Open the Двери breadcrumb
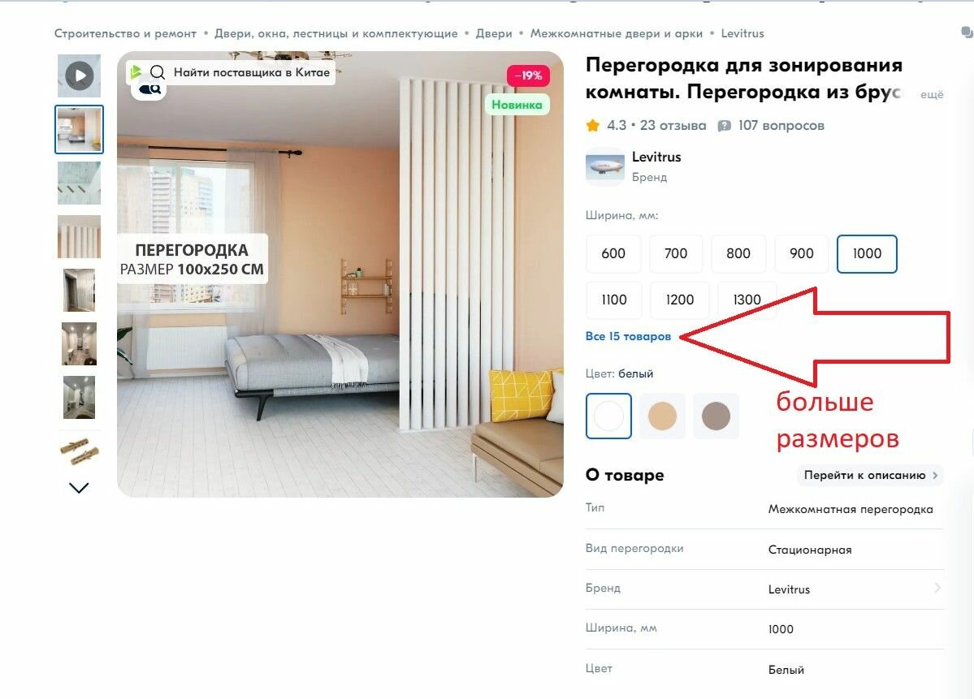974x699 pixels. pos(494,33)
